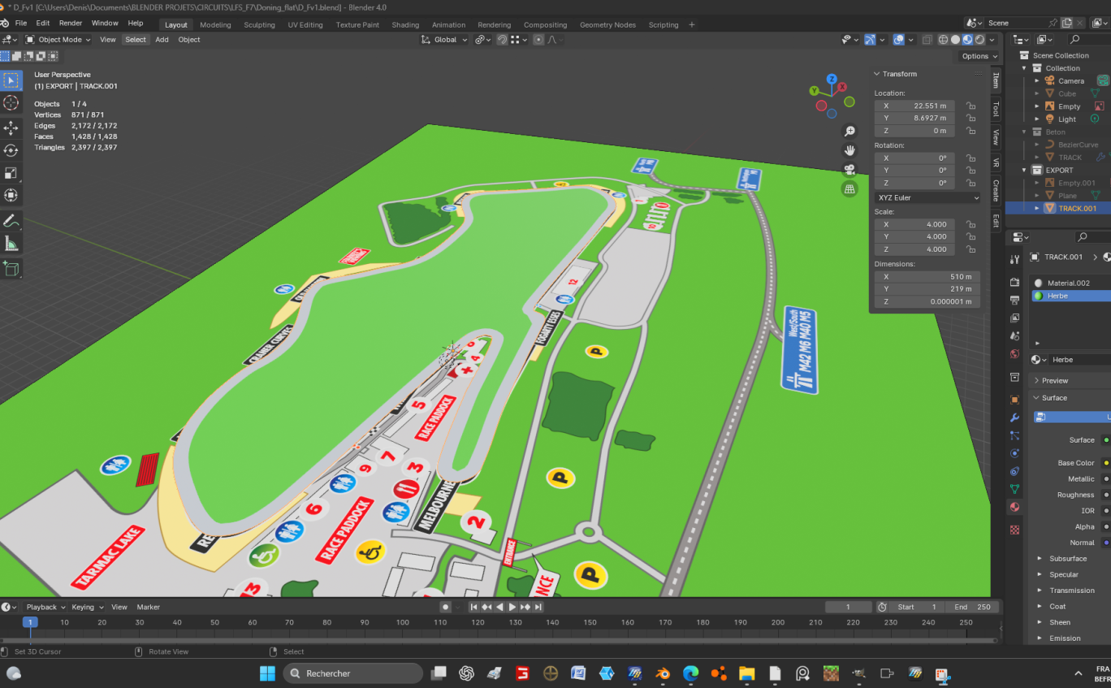
Task: Open the XYZ Euler rotation mode dropdown
Action: pos(927,197)
